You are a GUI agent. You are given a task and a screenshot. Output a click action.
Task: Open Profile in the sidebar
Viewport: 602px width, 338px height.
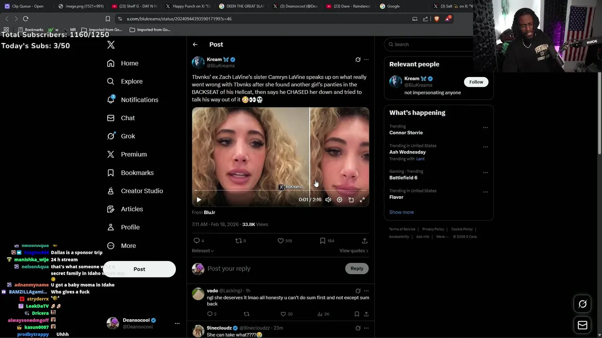coord(123,227)
